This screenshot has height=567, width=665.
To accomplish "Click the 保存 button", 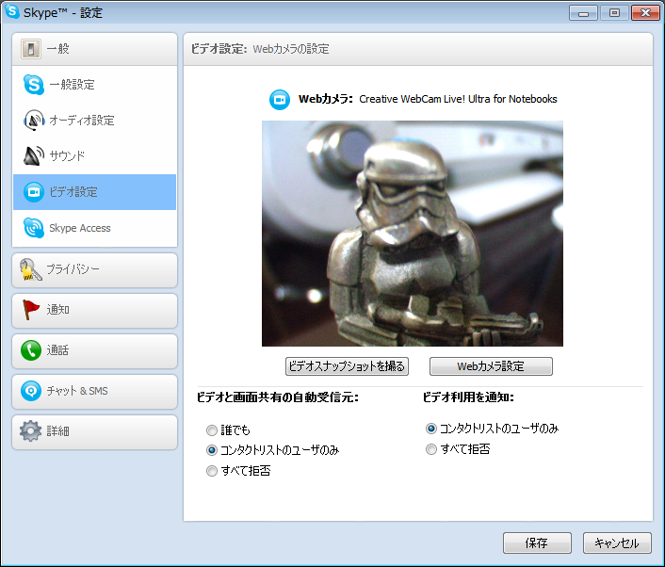I will pyautogui.click(x=537, y=543).
